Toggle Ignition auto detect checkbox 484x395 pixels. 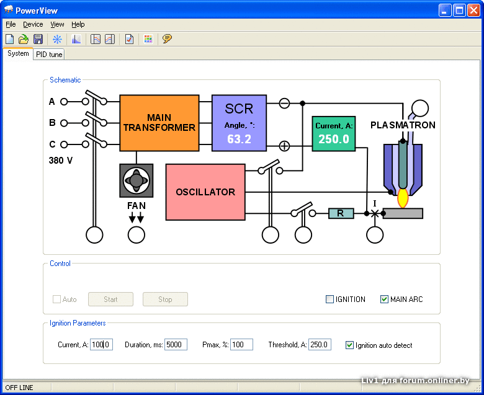click(x=350, y=345)
